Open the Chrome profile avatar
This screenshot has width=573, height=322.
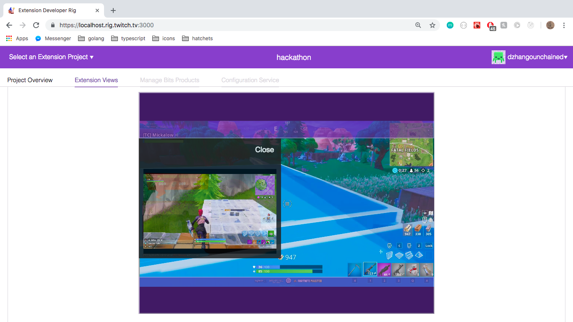pyautogui.click(x=550, y=25)
